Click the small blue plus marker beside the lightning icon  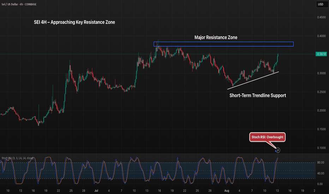click(276, 151)
